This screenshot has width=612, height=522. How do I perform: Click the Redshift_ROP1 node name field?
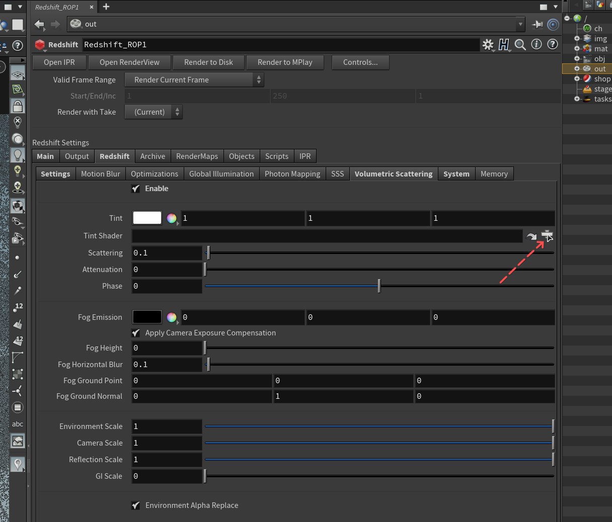coord(281,45)
